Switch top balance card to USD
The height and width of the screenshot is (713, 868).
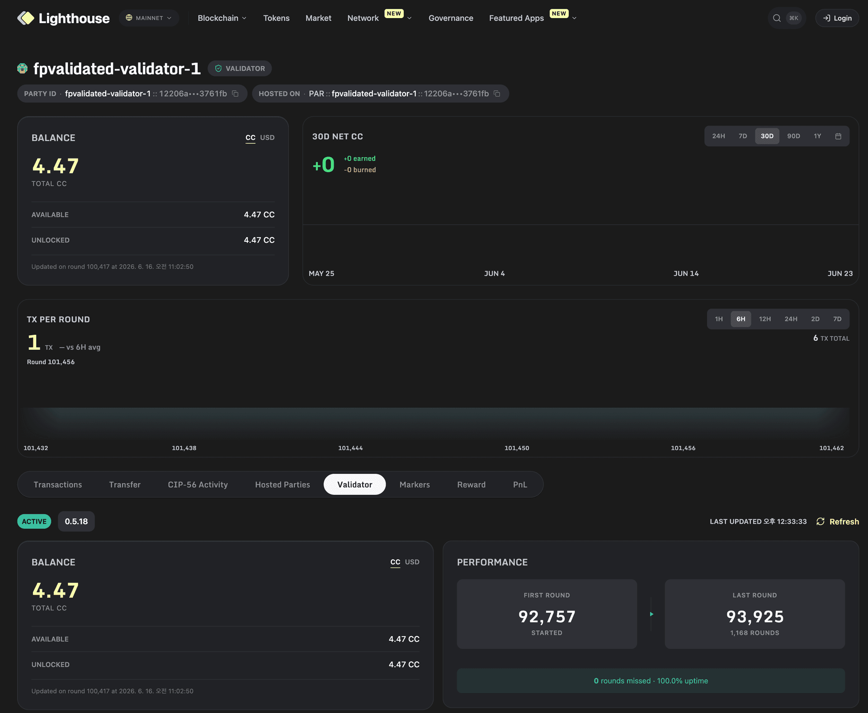(267, 137)
